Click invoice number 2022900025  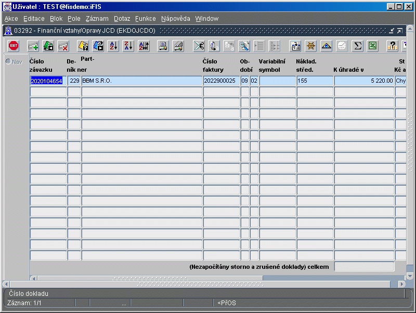coord(222,81)
